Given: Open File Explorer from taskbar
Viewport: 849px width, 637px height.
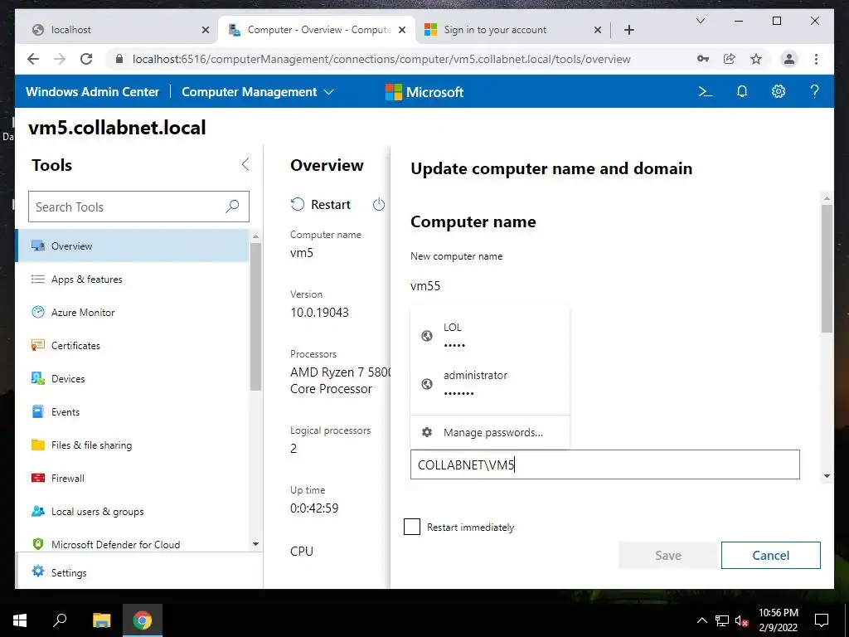Looking at the screenshot, I should click(101, 620).
